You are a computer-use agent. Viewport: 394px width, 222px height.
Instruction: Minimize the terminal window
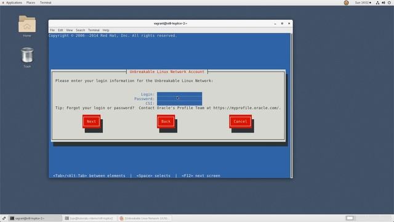click(275, 23)
